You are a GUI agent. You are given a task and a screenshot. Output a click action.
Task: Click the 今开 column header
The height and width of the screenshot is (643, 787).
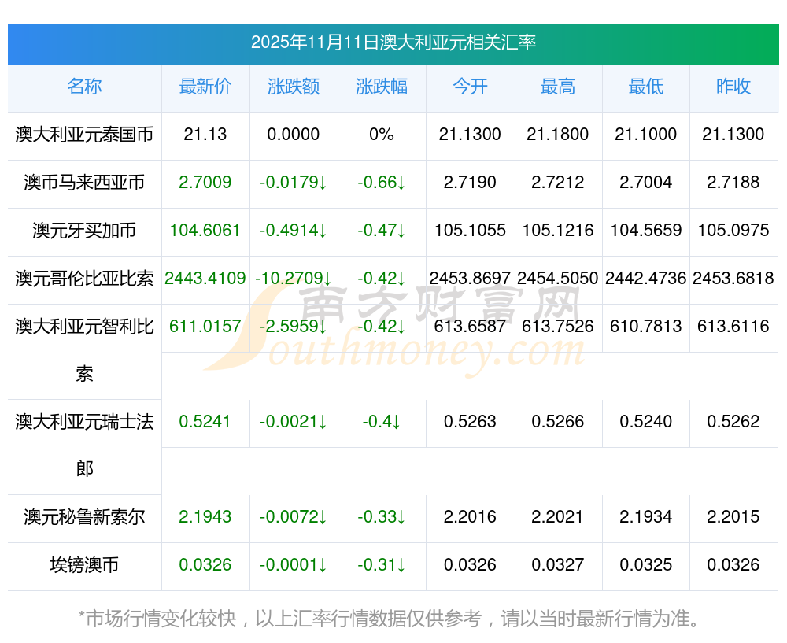click(x=470, y=87)
